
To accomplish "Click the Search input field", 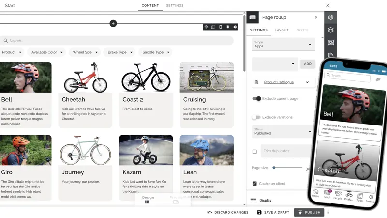I will [117, 41].
